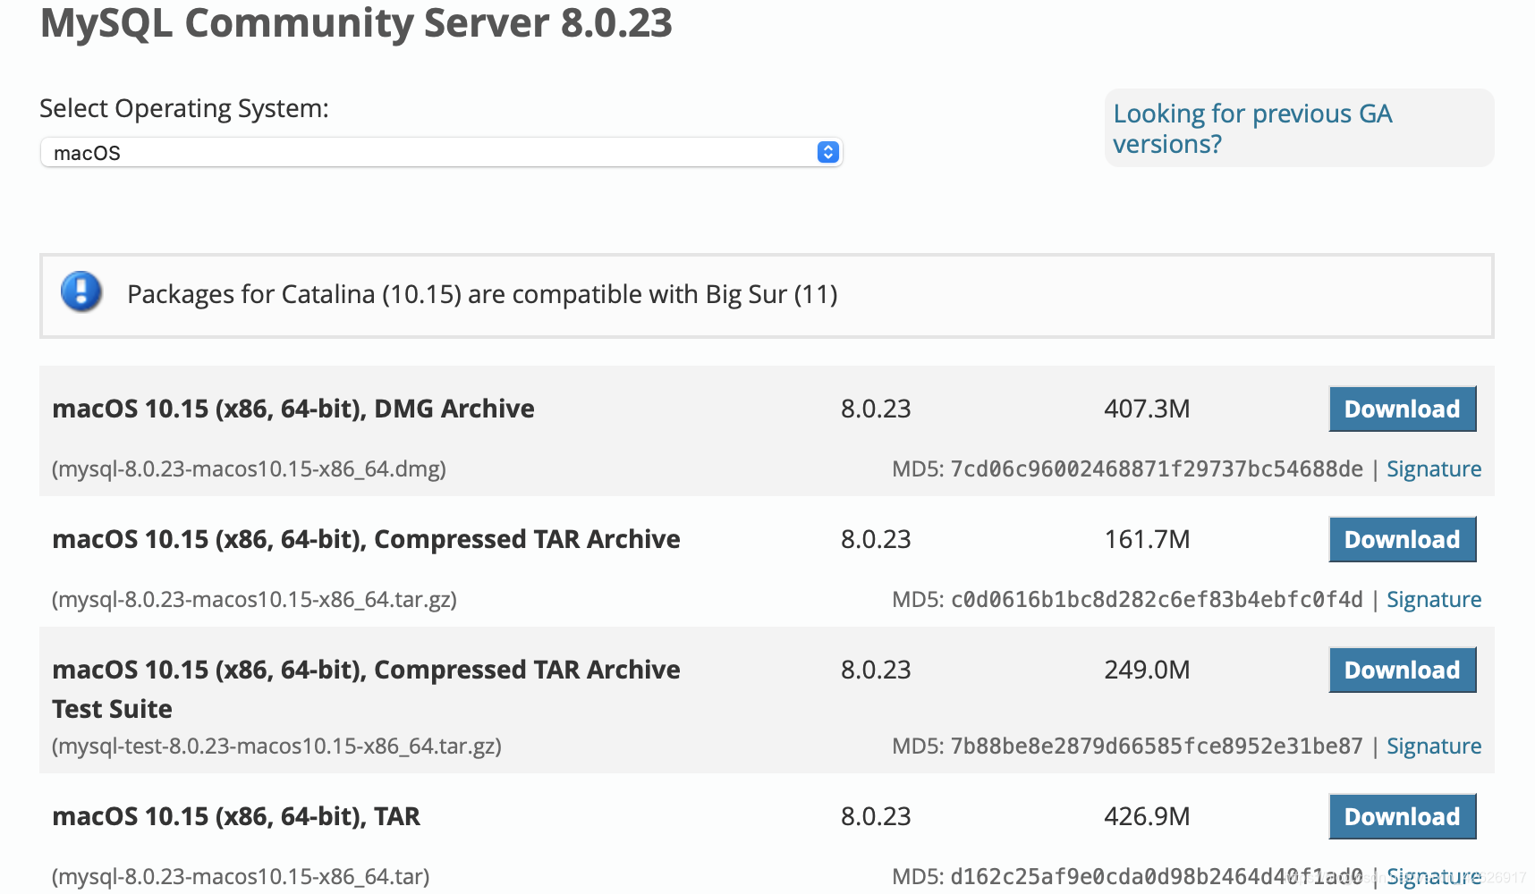Click filename '(mysql-test-8.0.23-macos10.15-x86_64.tar.gz)'

tap(276, 746)
